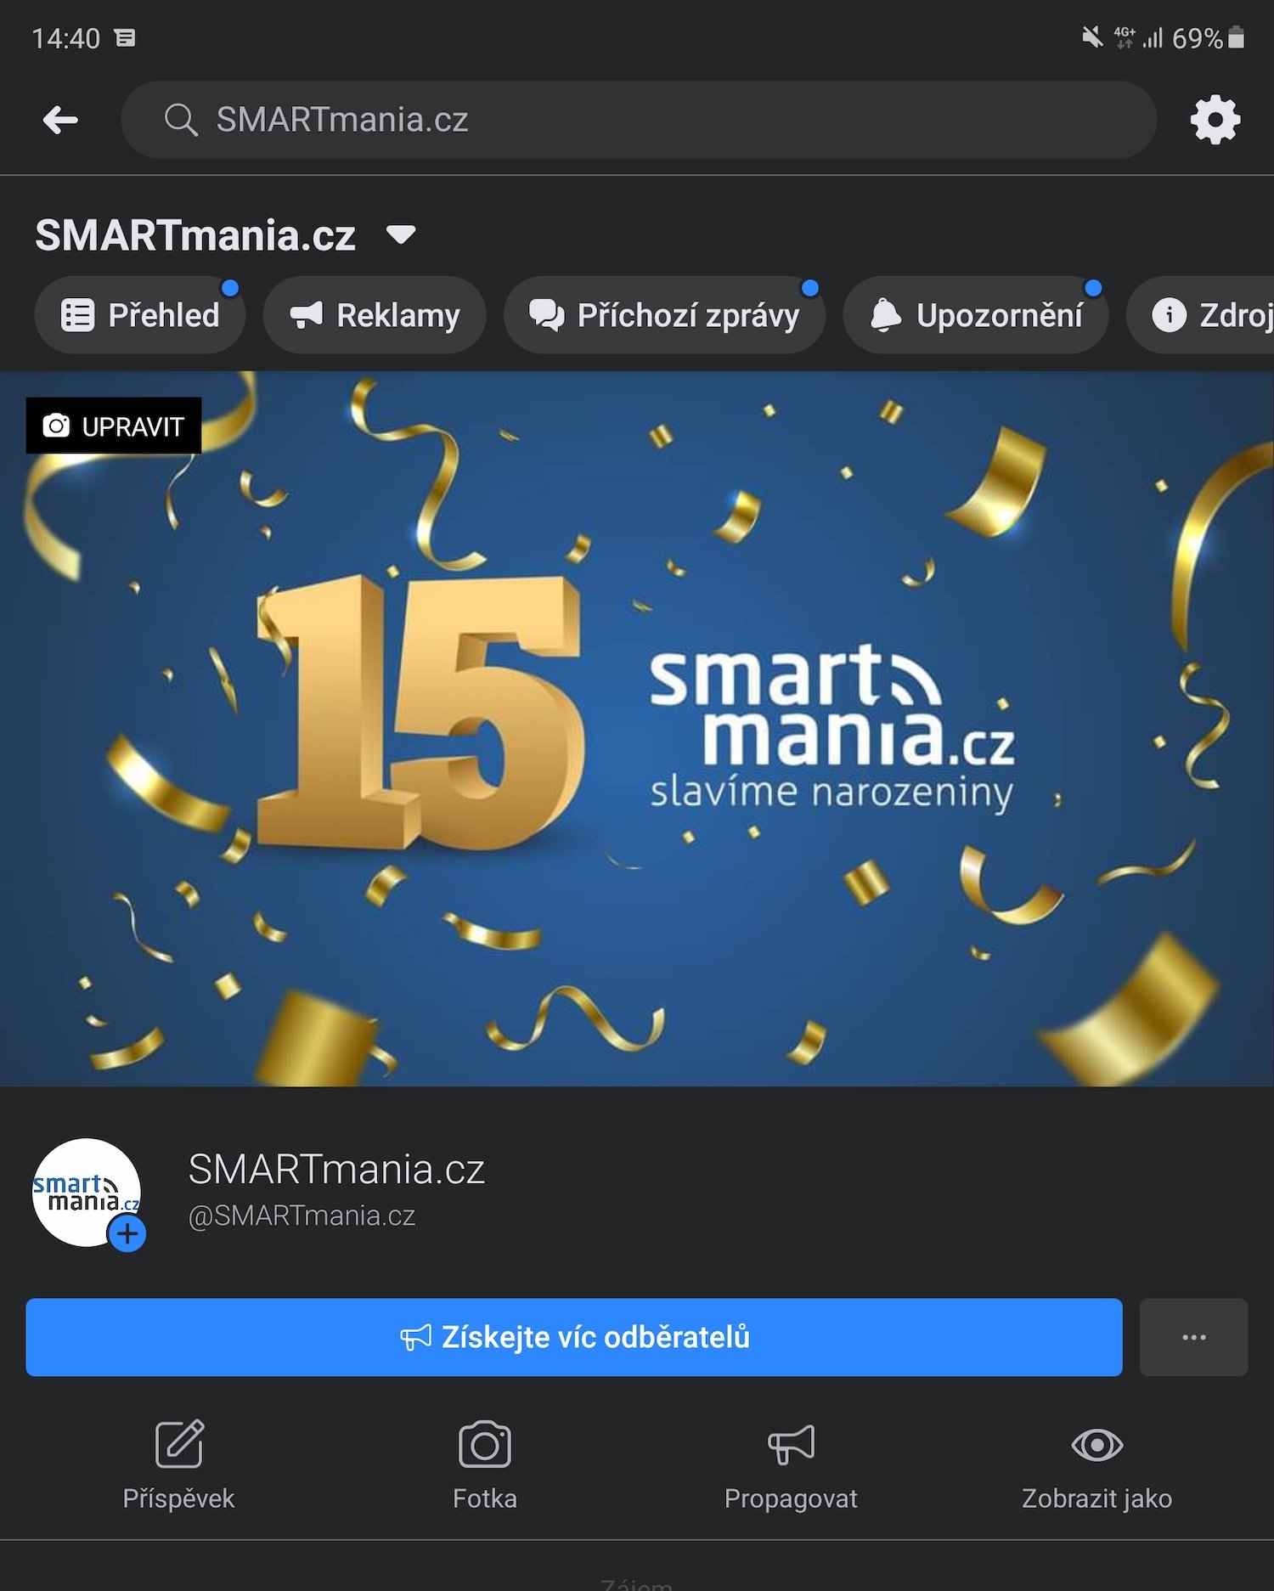1274x1591 pixels.
Task: Tap the search magnifier icon
Action: tap(181, 120)
